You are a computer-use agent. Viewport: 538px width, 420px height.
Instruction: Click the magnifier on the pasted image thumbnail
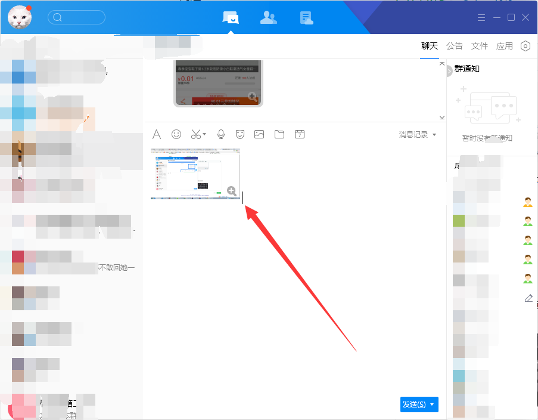point(232,191)
